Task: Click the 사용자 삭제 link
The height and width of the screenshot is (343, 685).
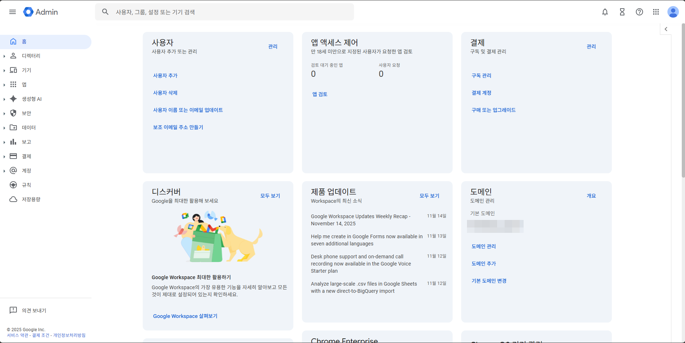Action: click(165, 93)
